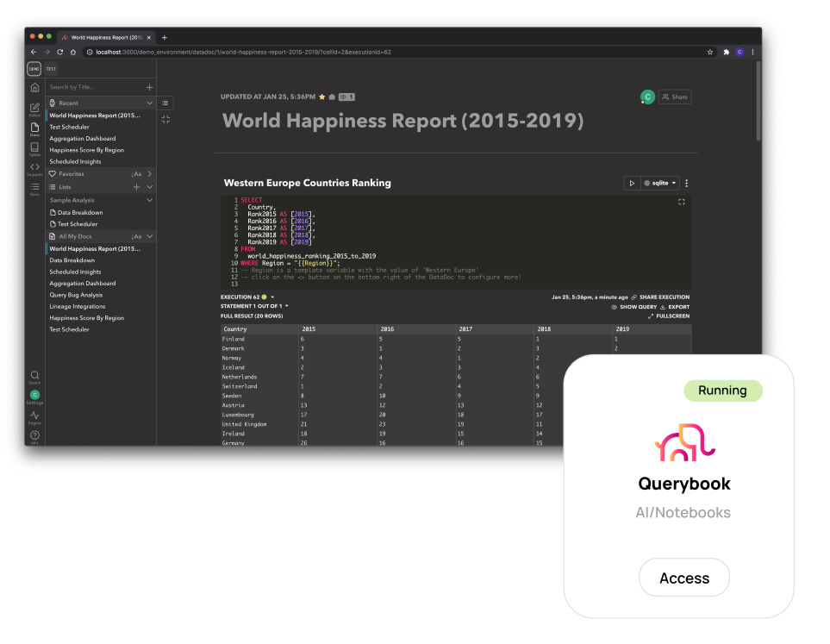The width and height of the screenshot is (830, 644).
Task: Click the collaborator avatar near Share
Action: [647, 97]
